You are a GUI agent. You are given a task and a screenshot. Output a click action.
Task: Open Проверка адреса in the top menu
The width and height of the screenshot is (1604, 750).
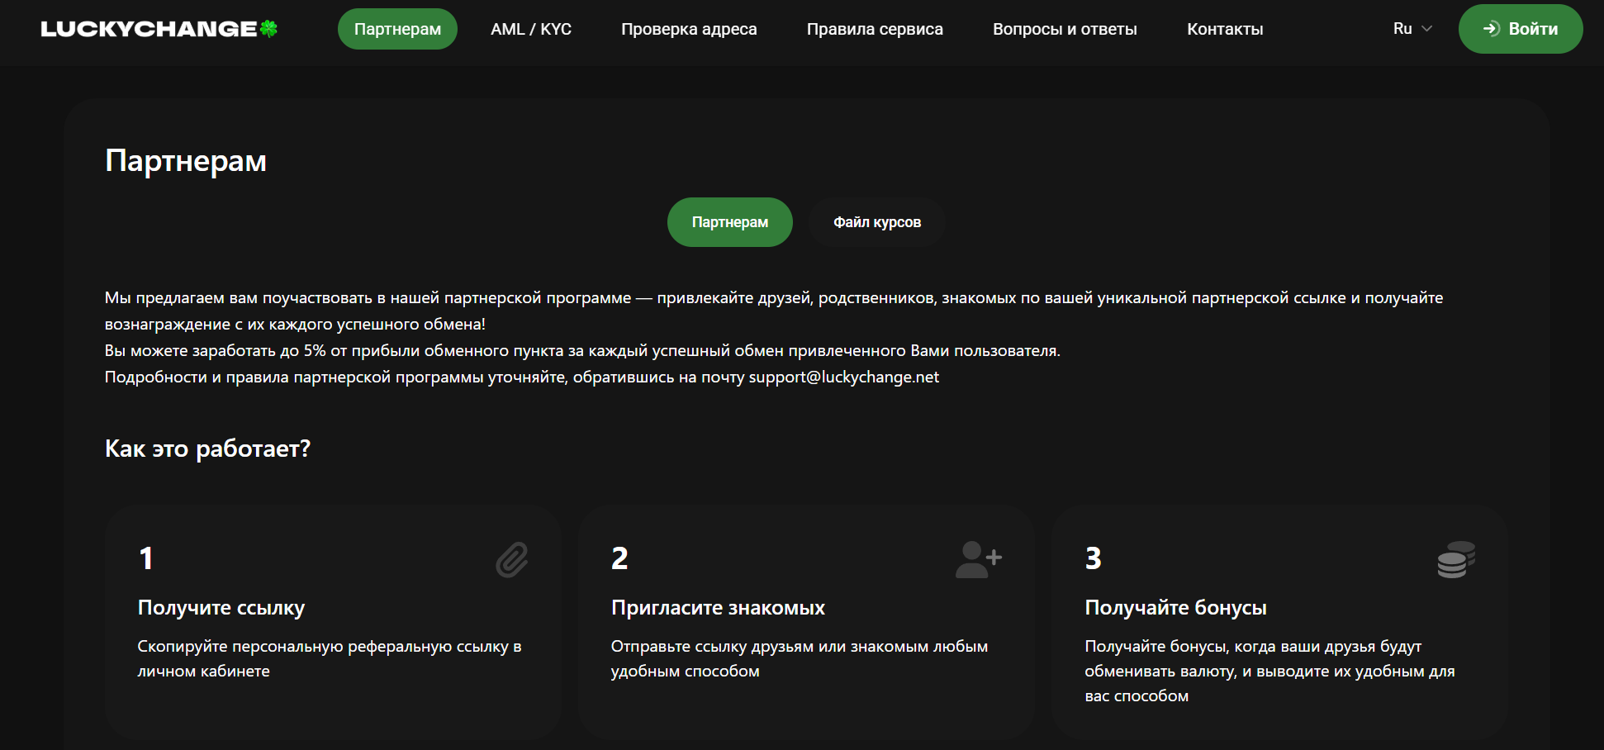tap(689, 29)
